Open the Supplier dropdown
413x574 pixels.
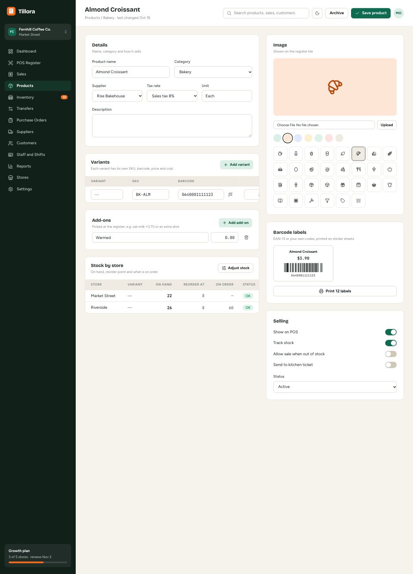pyautogui.click(x=117, y=96)
